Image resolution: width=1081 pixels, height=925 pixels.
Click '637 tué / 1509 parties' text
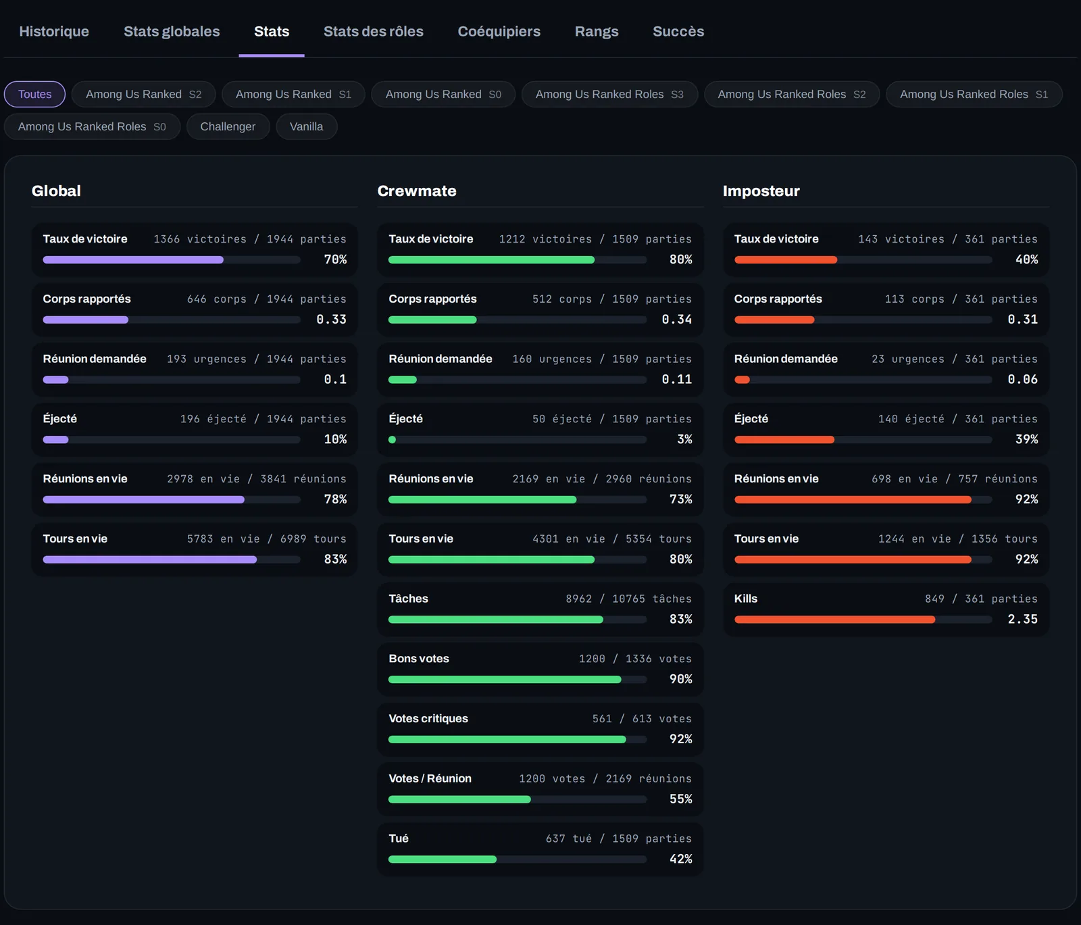(619, 839)
